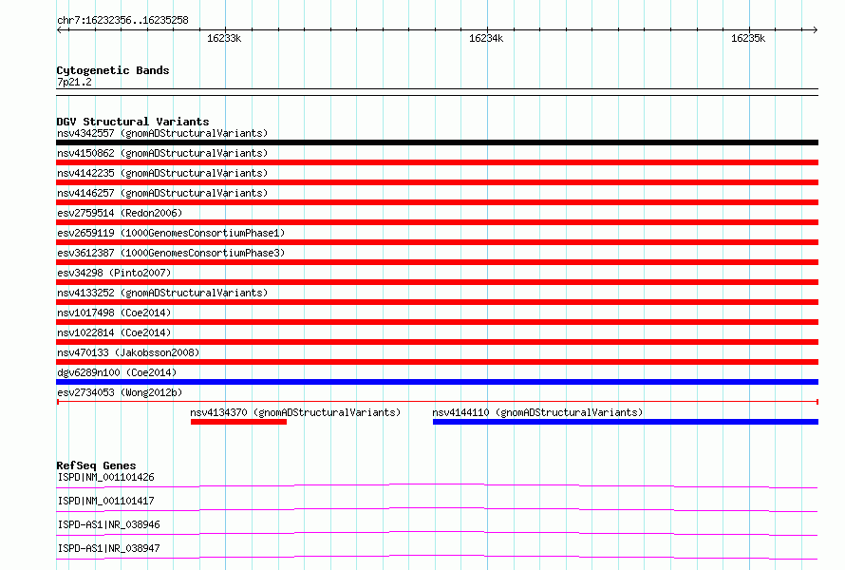Open the esv34298 (Pinto2007) label
Screen dimensions: 845x570
114,273
